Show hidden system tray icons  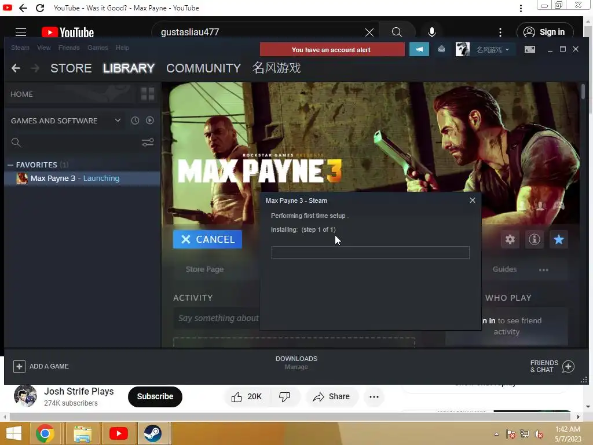pyautogui.click(x=496, y=434)
